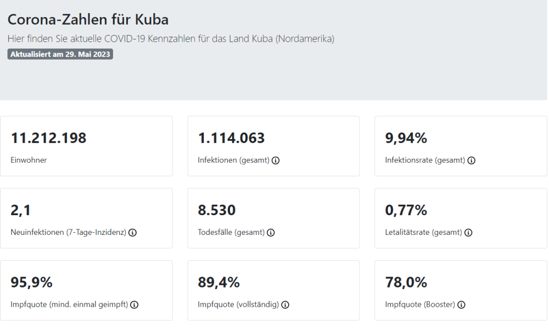Click the "Aktualisiert am 29. Mai 2023" badge

(60, 54)
